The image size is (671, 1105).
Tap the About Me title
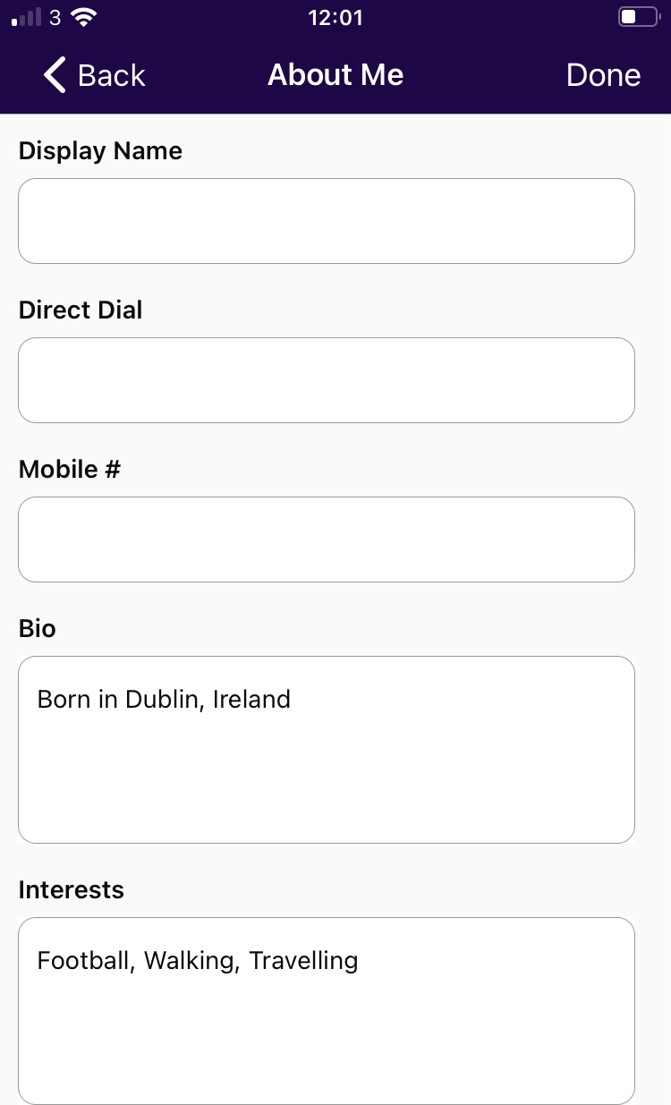coord(335,75)
